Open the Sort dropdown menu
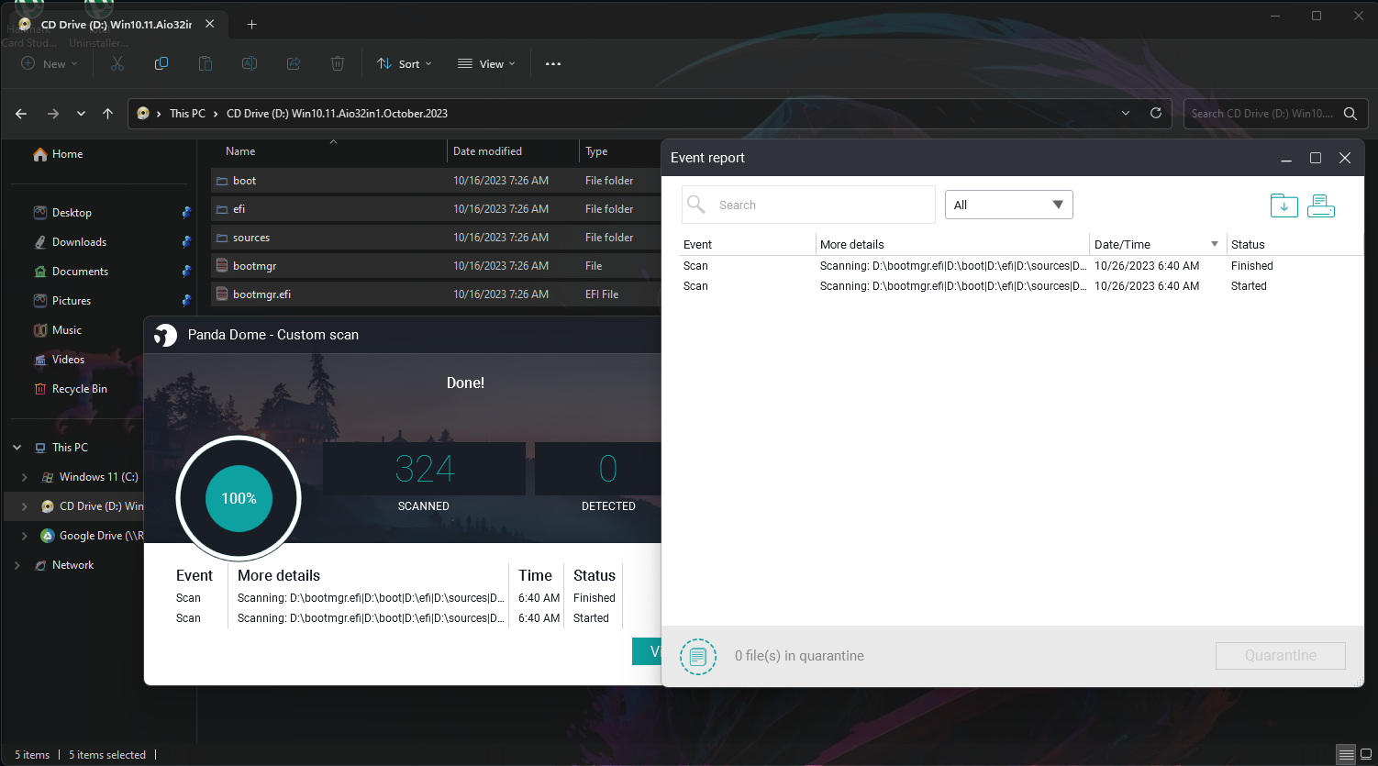 (405, 64)
